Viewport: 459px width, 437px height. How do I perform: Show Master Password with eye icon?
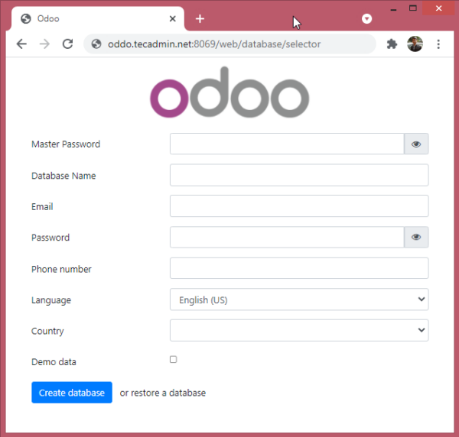pyautogui.click(x=416, y=144)
